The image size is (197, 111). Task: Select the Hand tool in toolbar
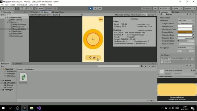pyautogui.click(x=3, y=8)
